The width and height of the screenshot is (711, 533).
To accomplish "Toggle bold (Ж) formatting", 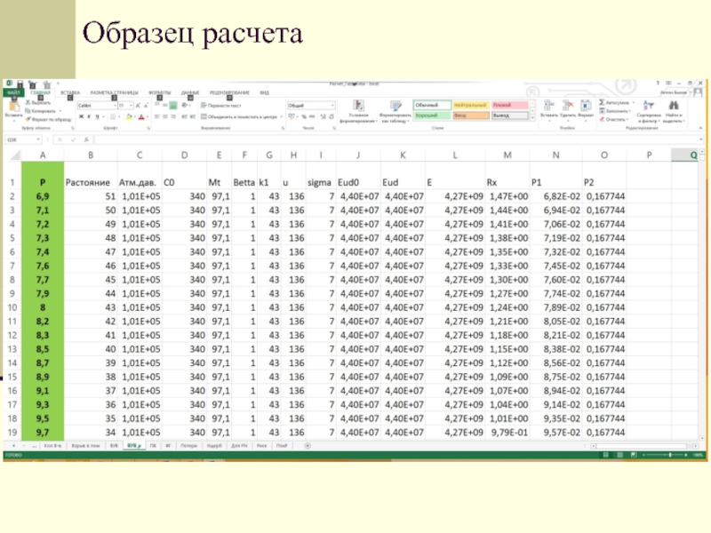I will coord(81,117).
